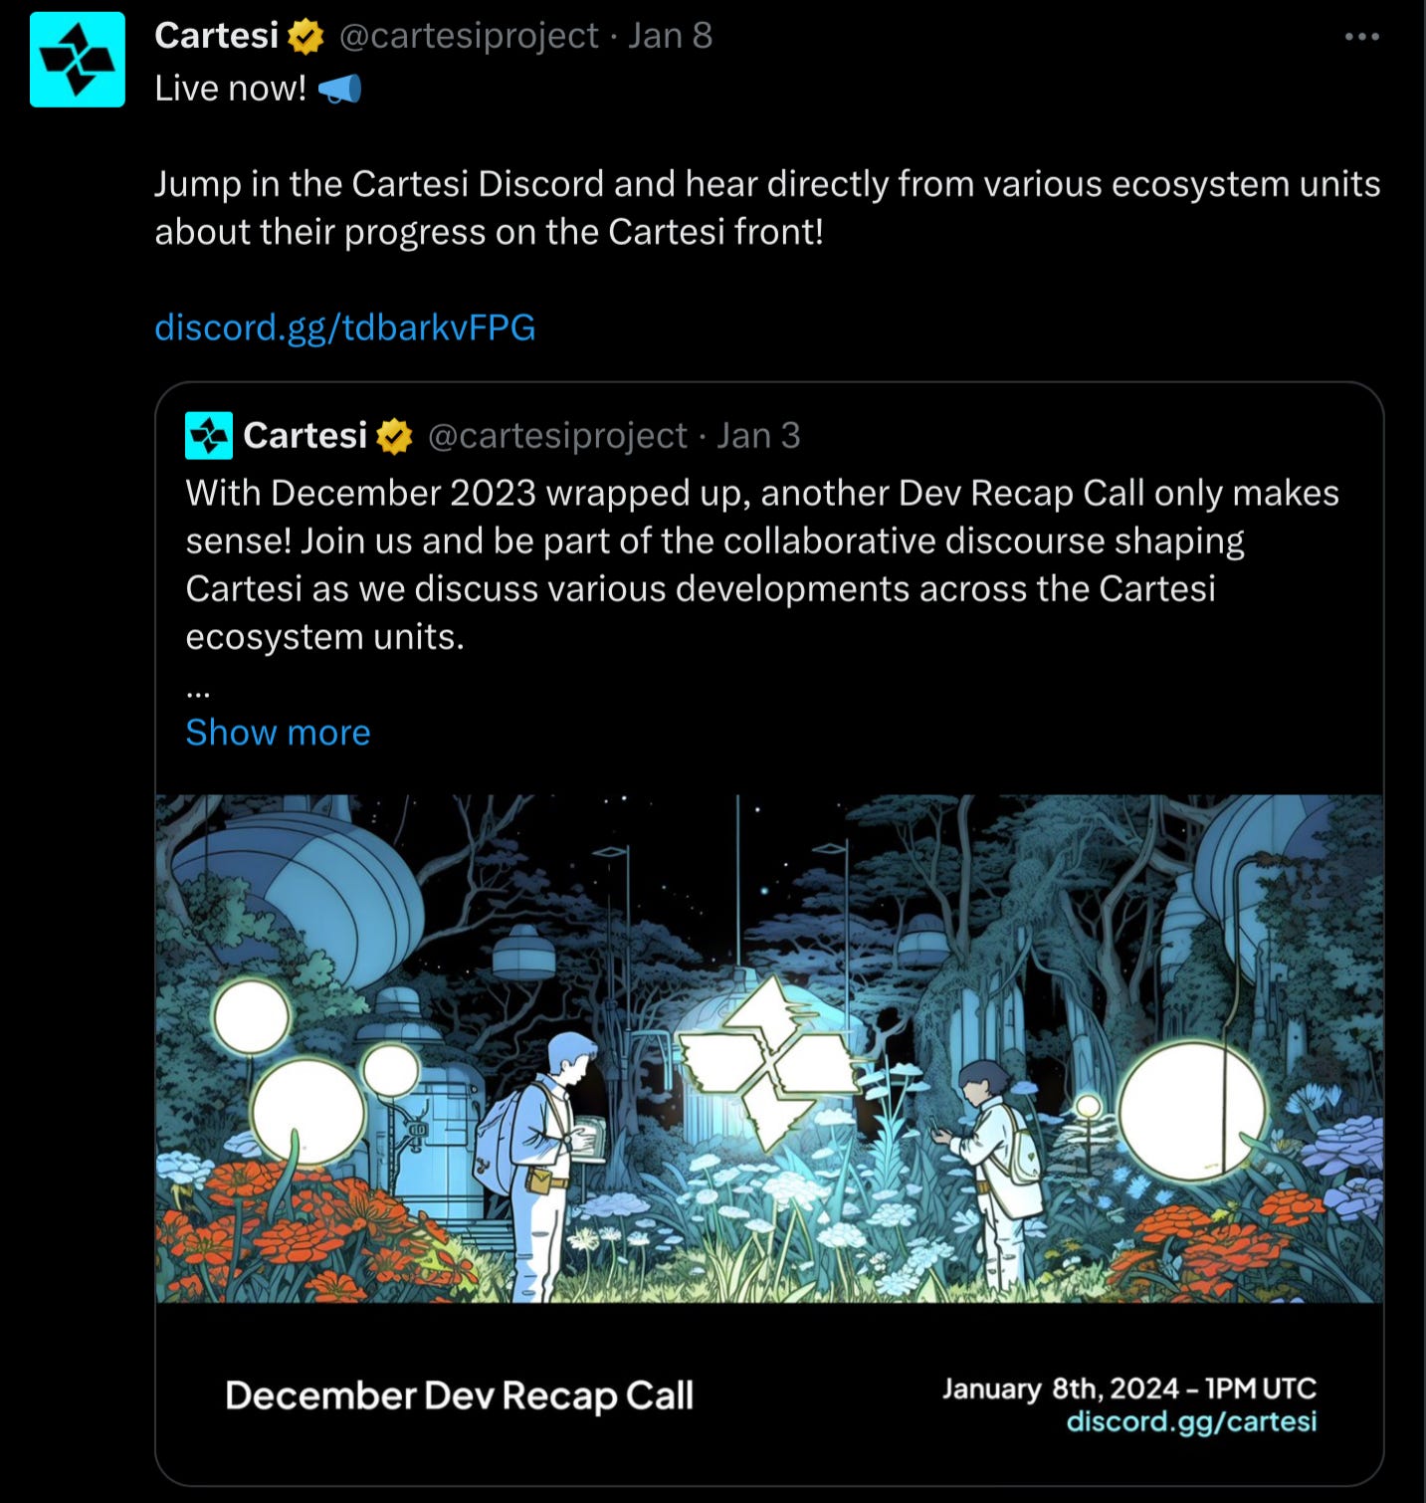This screenshot has width=1426, height=1503.
Task: Expand quoted tweet with Show more
Action: (278, 733)
